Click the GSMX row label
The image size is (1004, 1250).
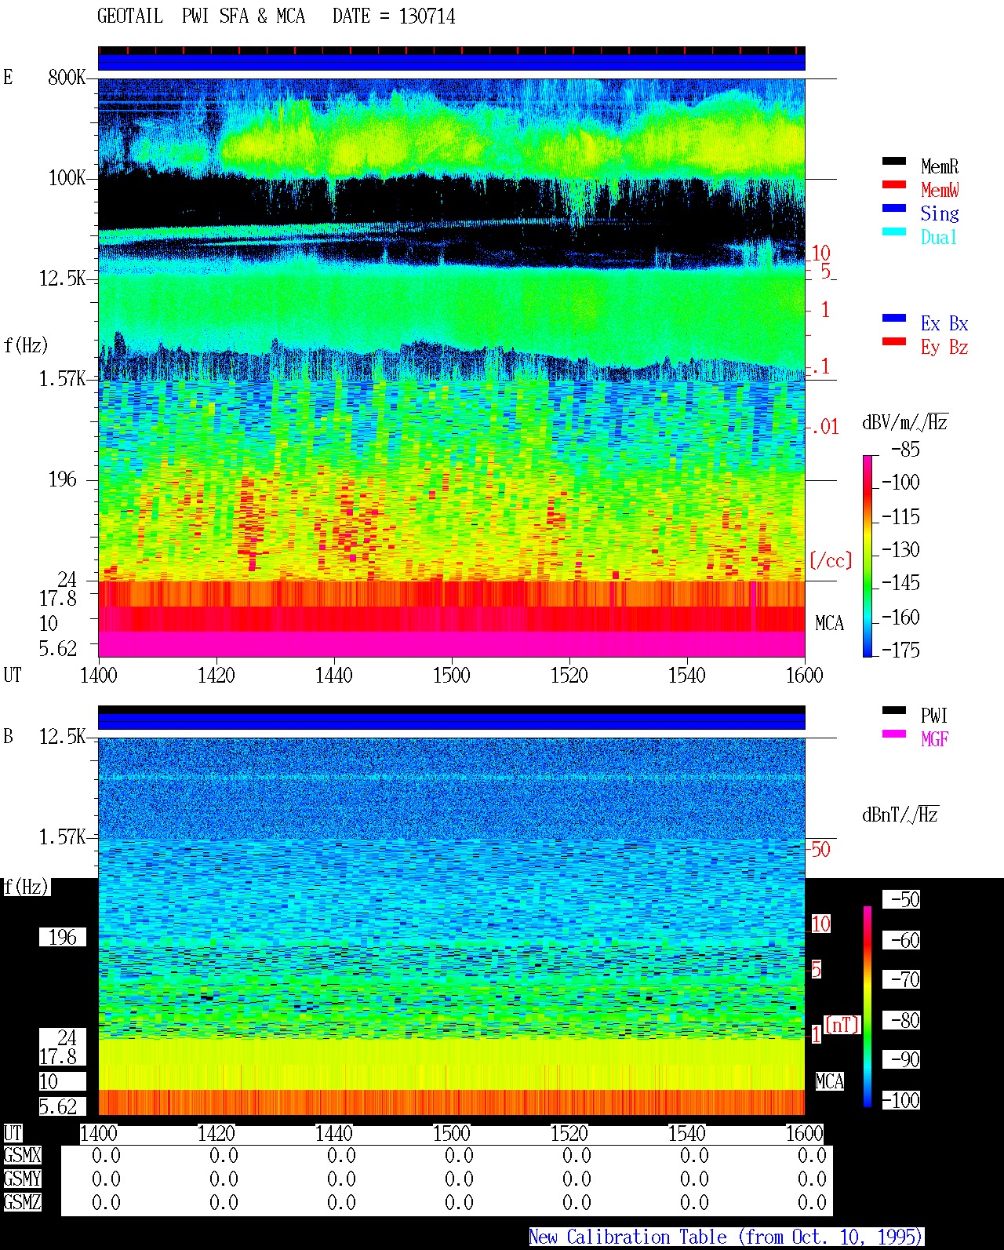22,1156
